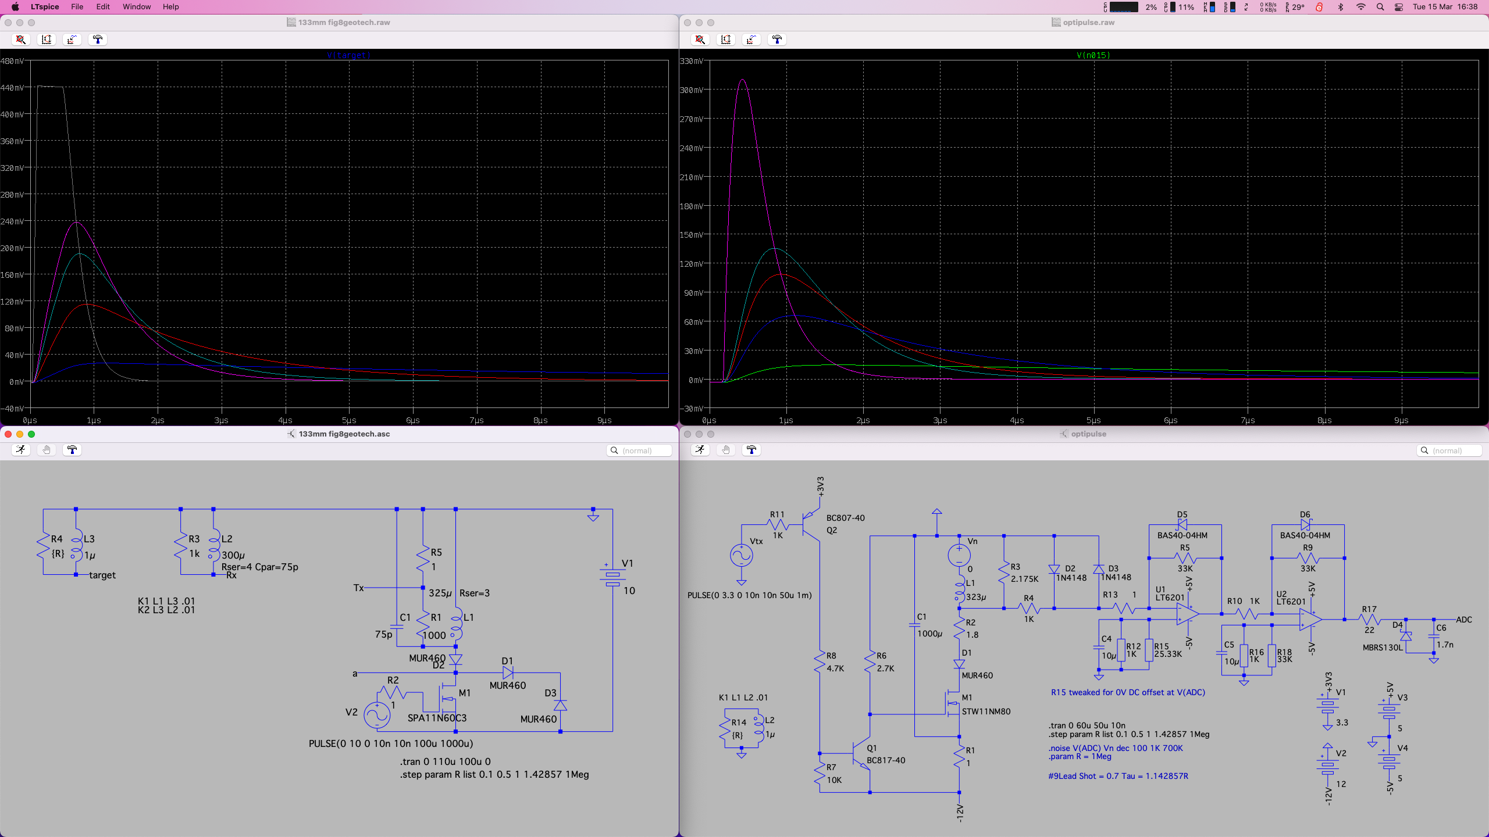Open control panel hammer in optipulse.raw window
Image resolution: width=1489 pixels, height=837 pixels.
[777, 40]
